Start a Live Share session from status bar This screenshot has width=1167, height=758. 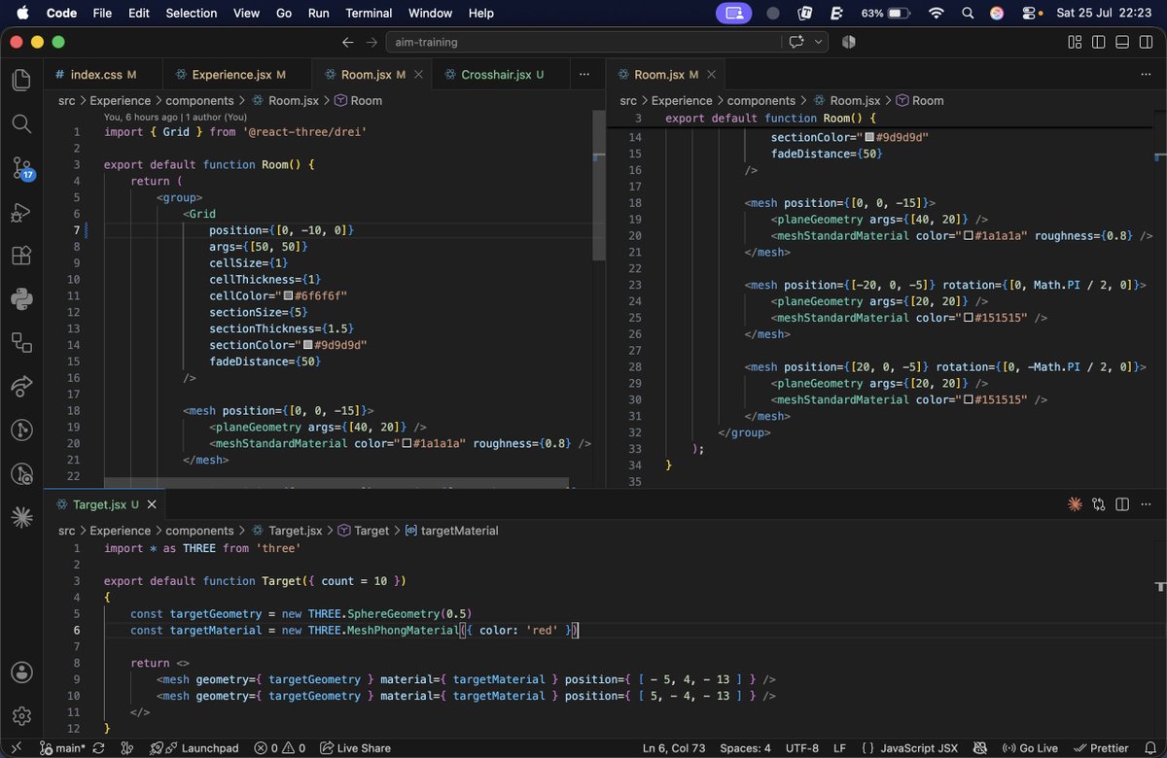[x=355, y=748]
